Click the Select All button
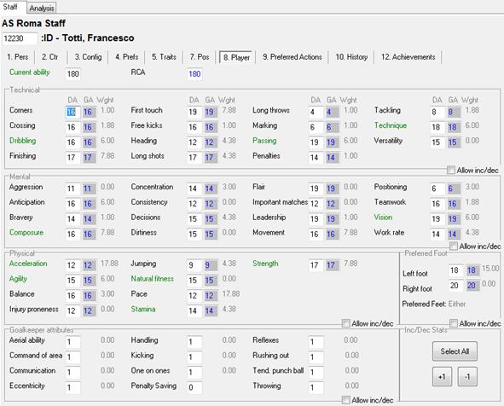The height and width of the screenshot is (406, 504). click(455, 351)
